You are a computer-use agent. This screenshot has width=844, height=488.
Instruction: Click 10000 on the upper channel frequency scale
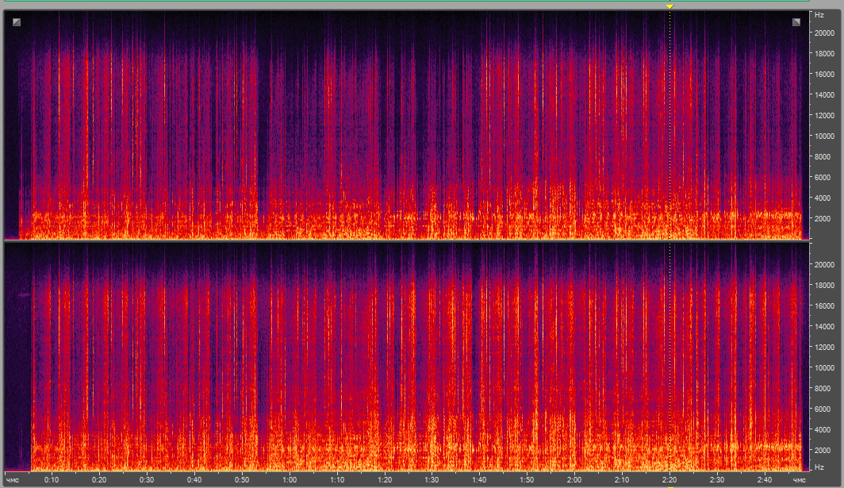coord(824,136)
